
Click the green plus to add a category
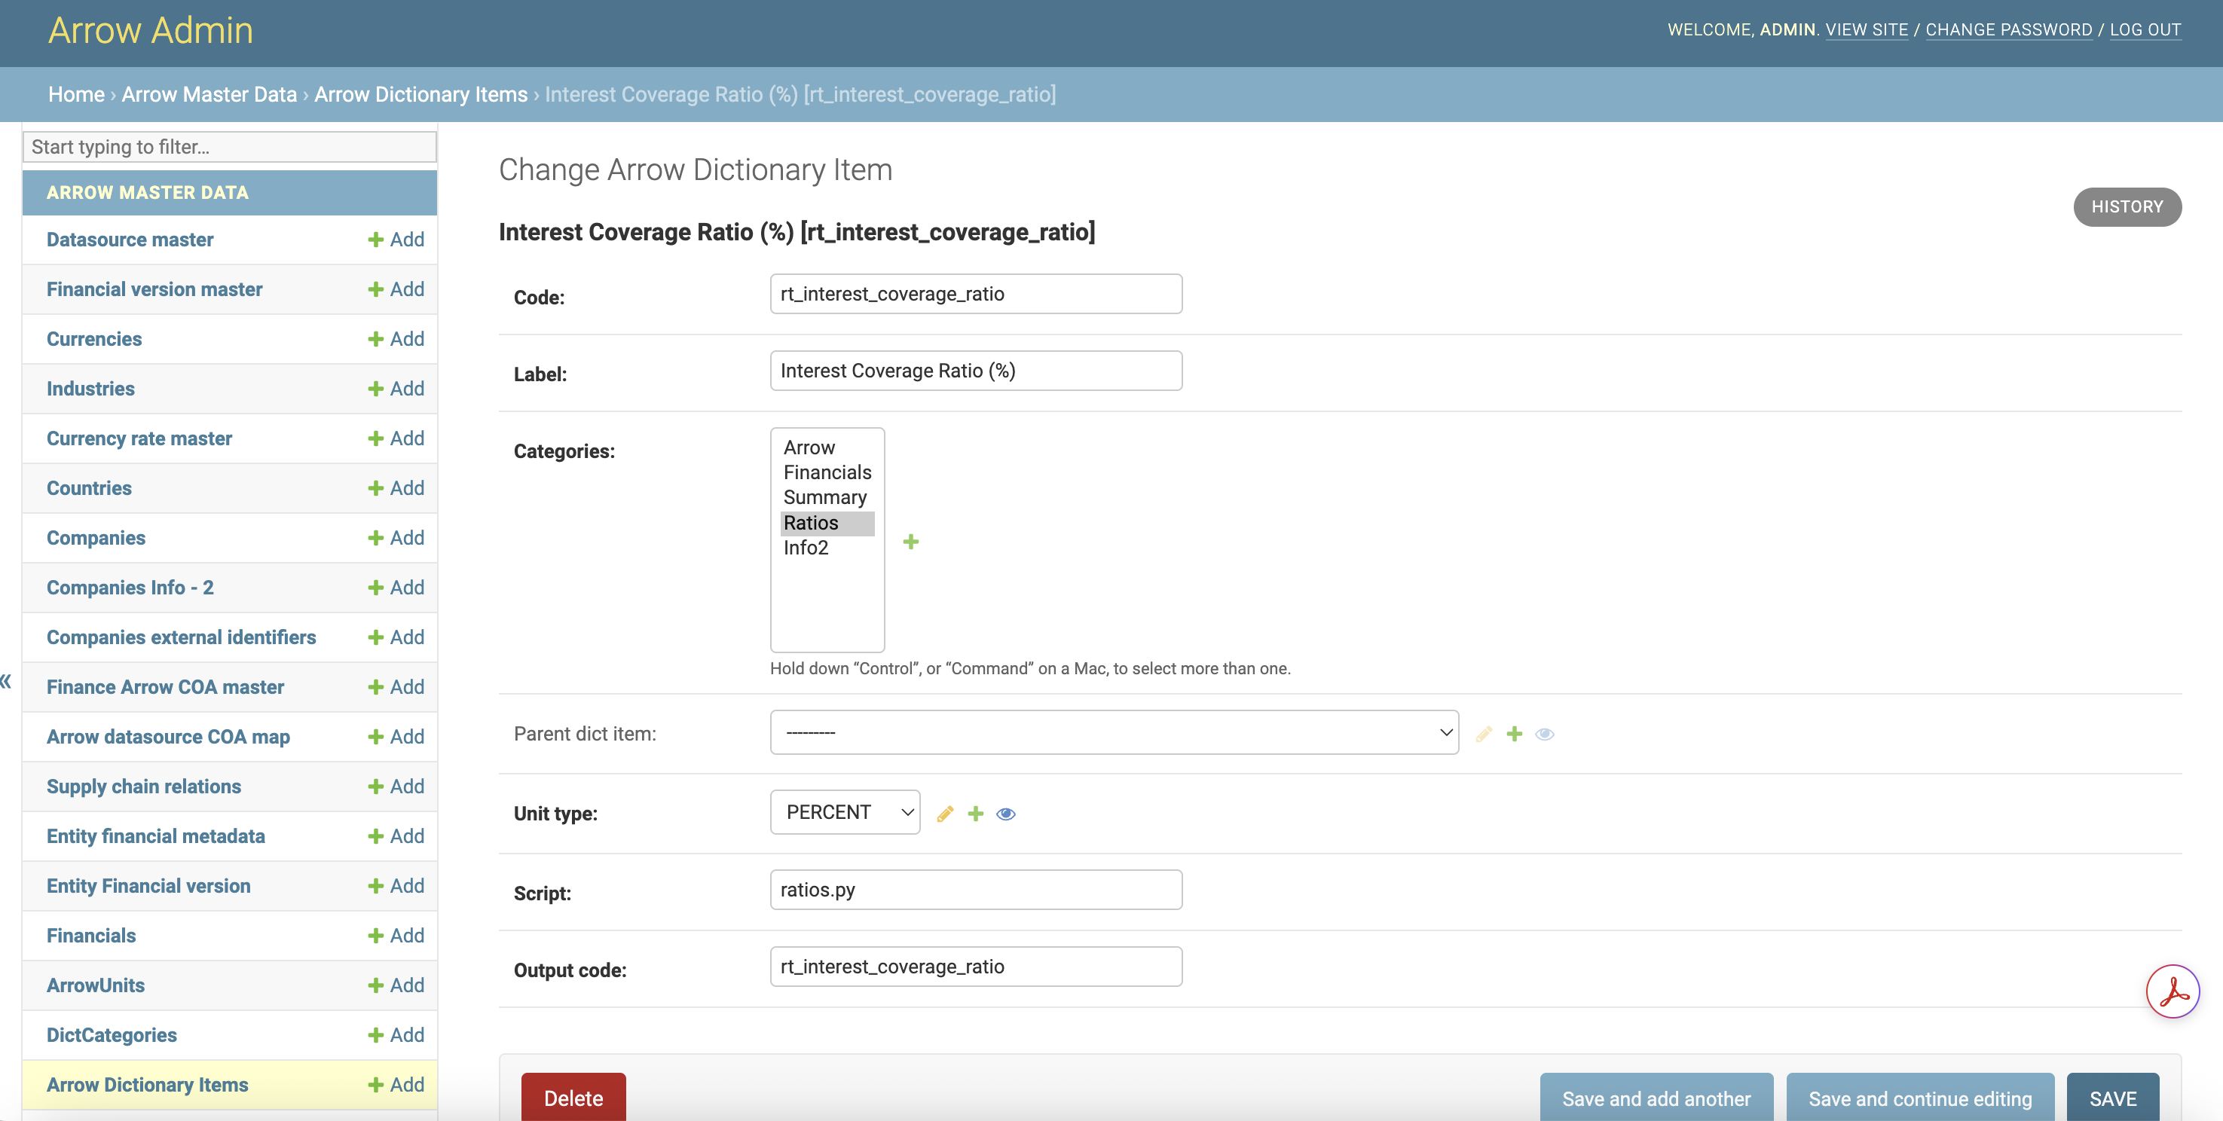910,542
